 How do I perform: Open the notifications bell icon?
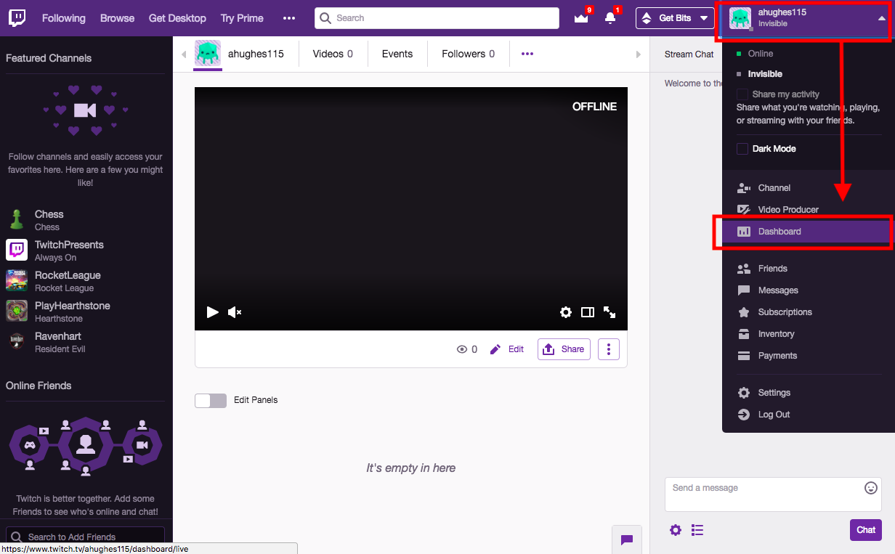pyautogui.click(x=610, y=18)
